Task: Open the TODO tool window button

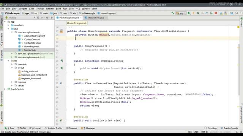Action: (21, 128)
